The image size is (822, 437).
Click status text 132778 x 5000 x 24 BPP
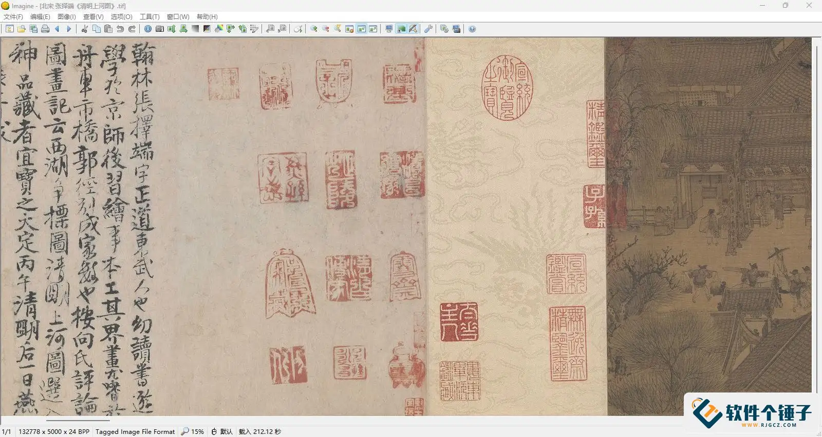[54, 432]
